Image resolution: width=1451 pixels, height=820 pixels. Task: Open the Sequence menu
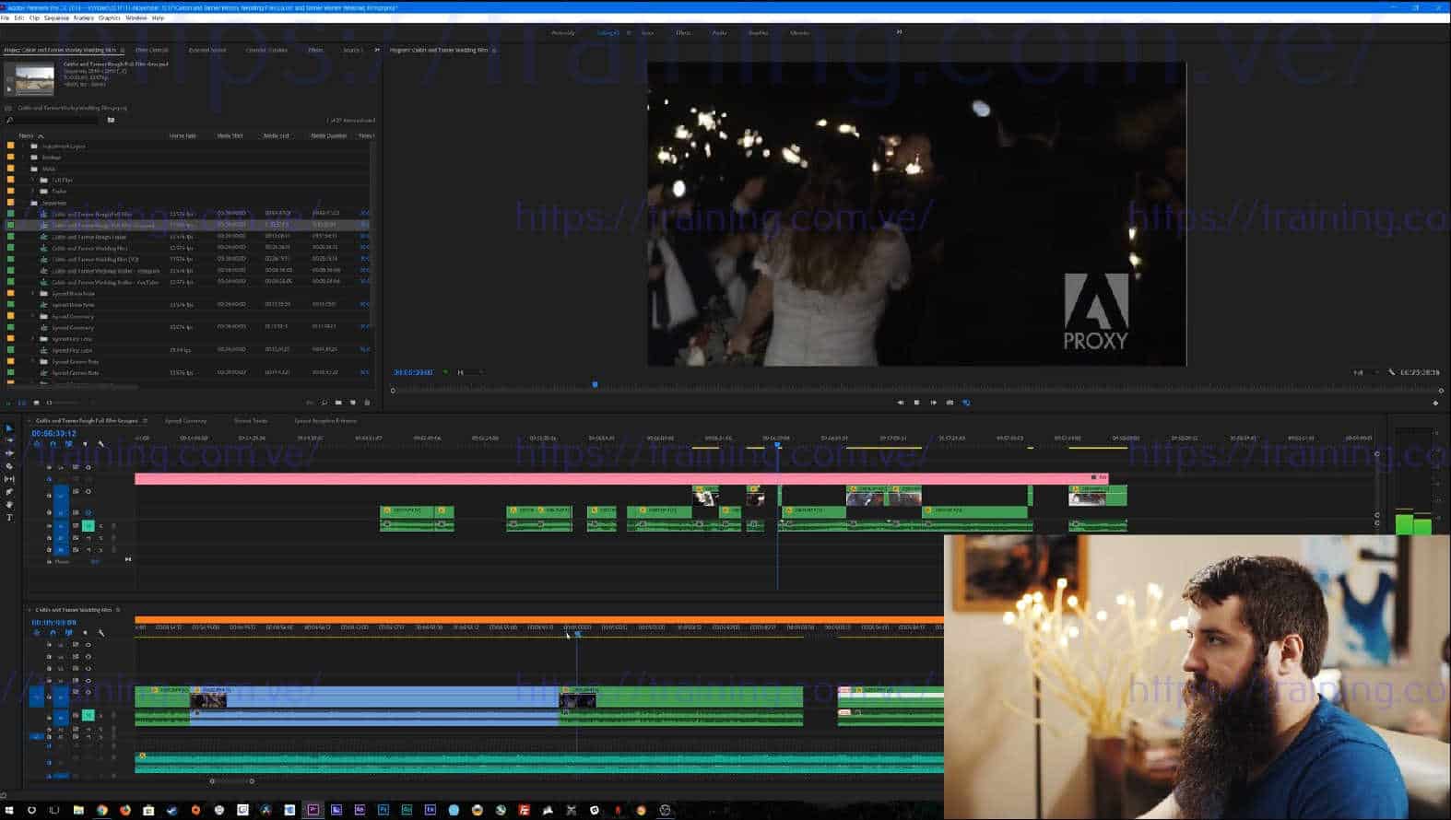coord(56,18)
